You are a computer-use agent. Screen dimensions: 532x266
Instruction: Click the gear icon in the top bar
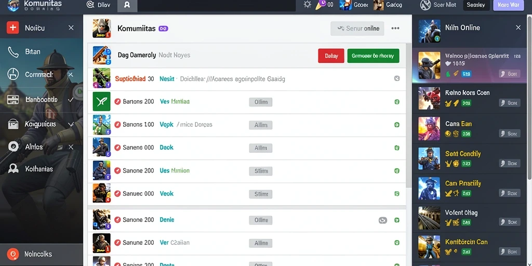coord(308,5)
